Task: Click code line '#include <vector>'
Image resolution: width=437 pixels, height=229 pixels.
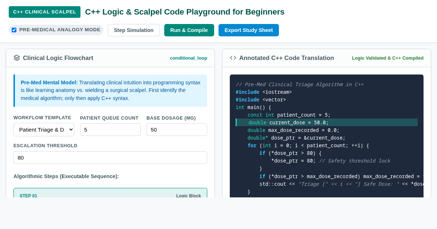Action: click(261, 99)
